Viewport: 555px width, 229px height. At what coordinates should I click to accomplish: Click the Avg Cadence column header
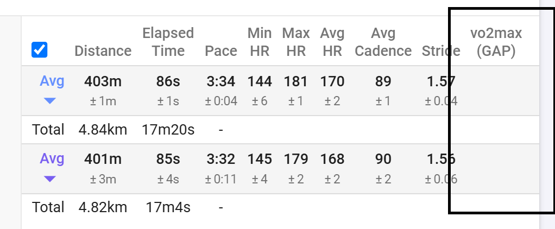(383, 42)
